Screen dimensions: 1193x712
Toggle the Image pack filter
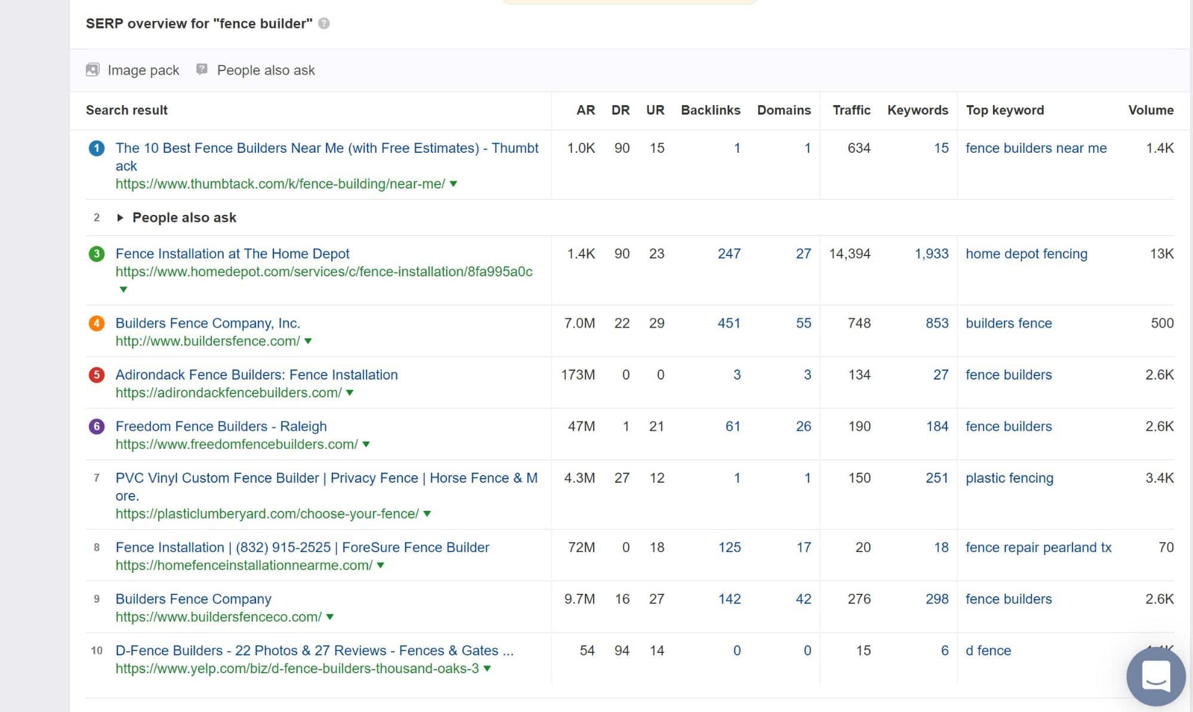click(x=131, y=70)
